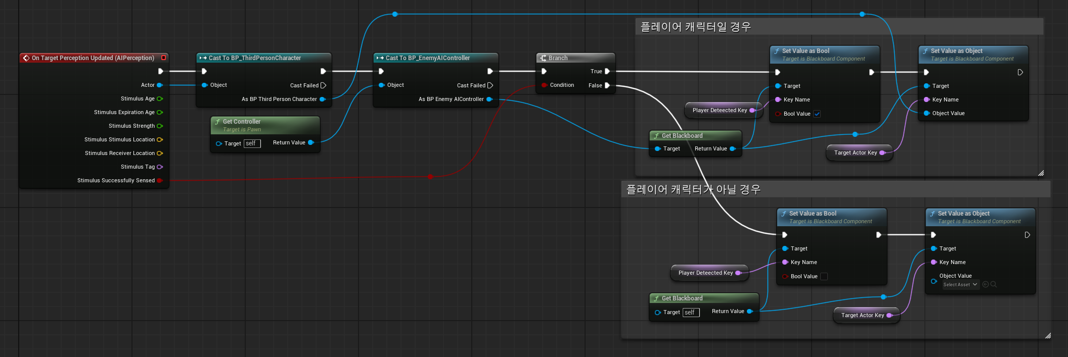Click Object input pin on Cast To BP_EnemyAIController

coord(382,85)
